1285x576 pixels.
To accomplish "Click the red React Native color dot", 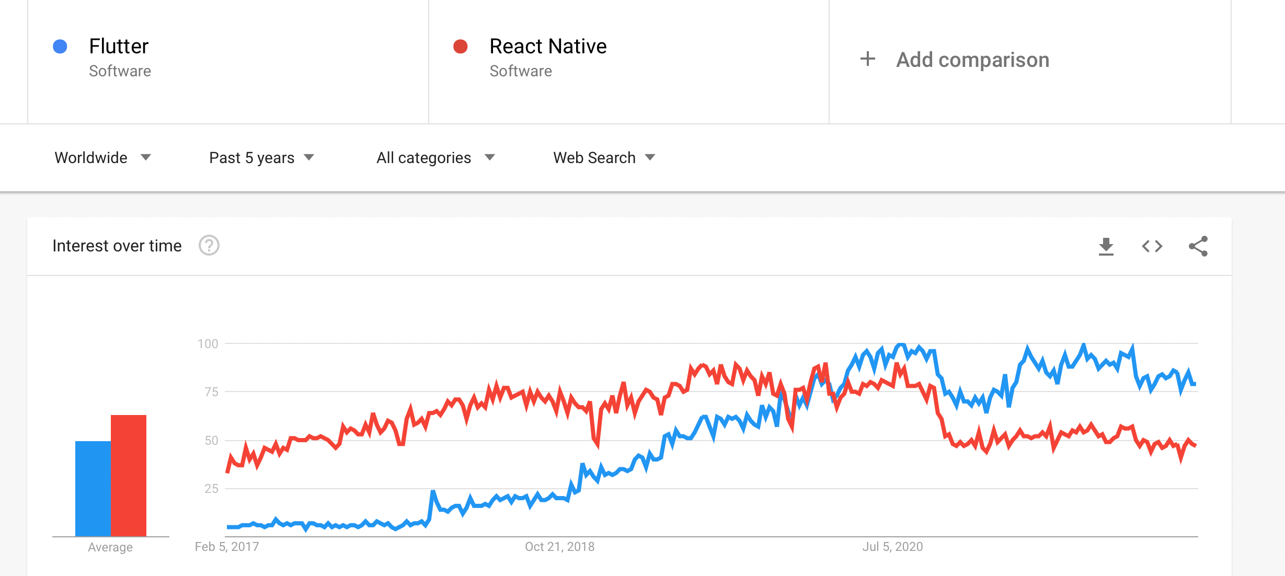I will [x=460, y=47].
